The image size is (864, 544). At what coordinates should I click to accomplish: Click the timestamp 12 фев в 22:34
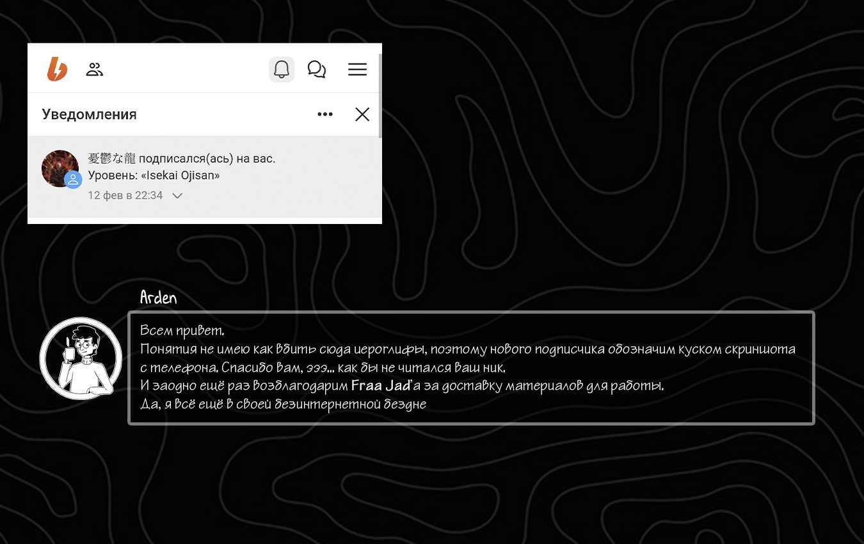[x=125, y=196]
